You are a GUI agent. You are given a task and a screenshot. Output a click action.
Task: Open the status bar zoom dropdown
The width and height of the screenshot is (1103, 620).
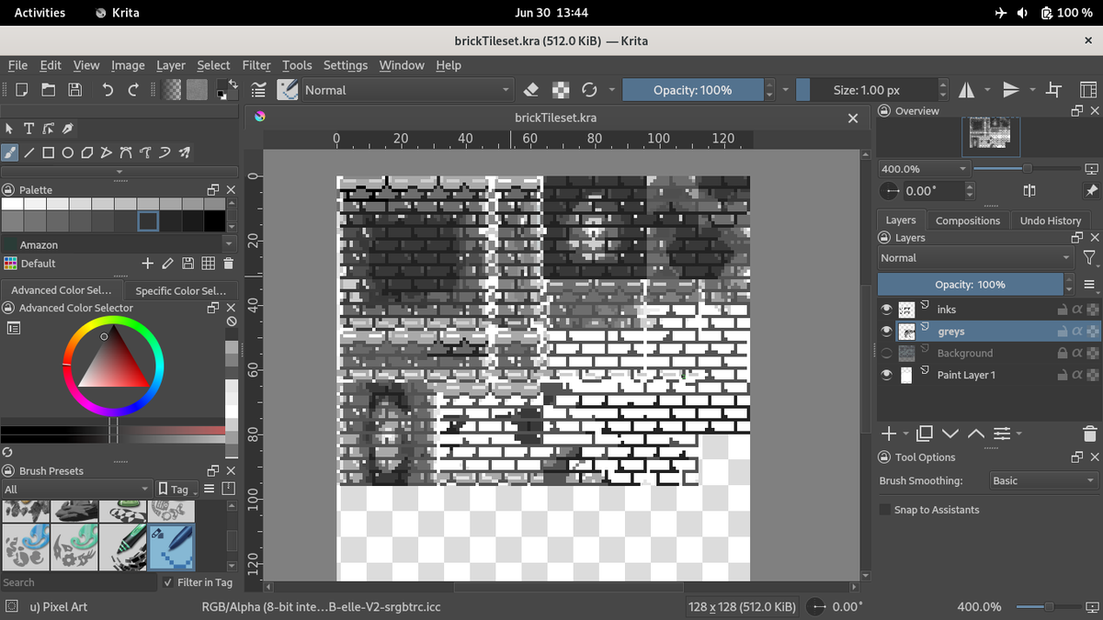pos(979,607)
